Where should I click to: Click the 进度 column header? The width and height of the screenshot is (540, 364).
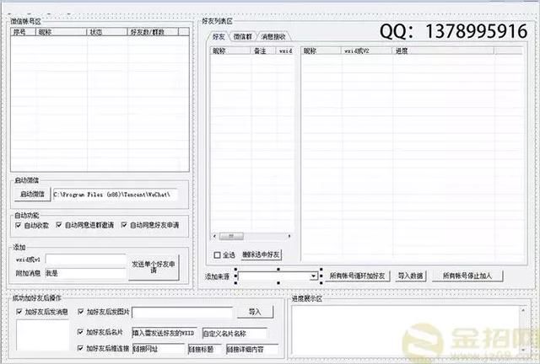coord(443,51)
